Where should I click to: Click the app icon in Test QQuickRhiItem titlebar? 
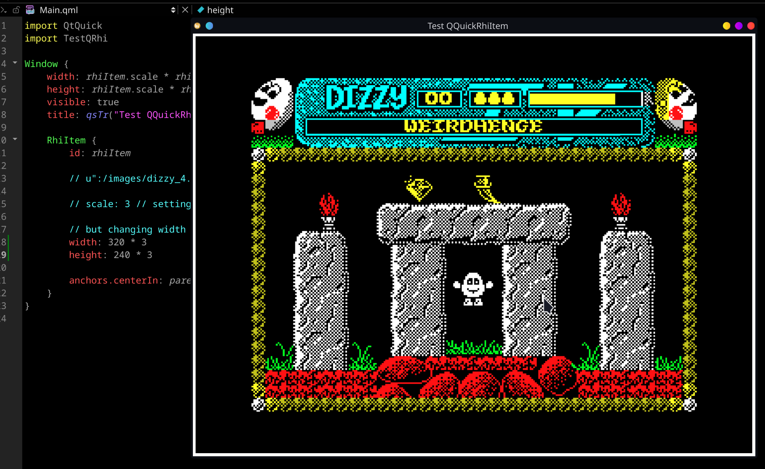[x=198, y=26]
